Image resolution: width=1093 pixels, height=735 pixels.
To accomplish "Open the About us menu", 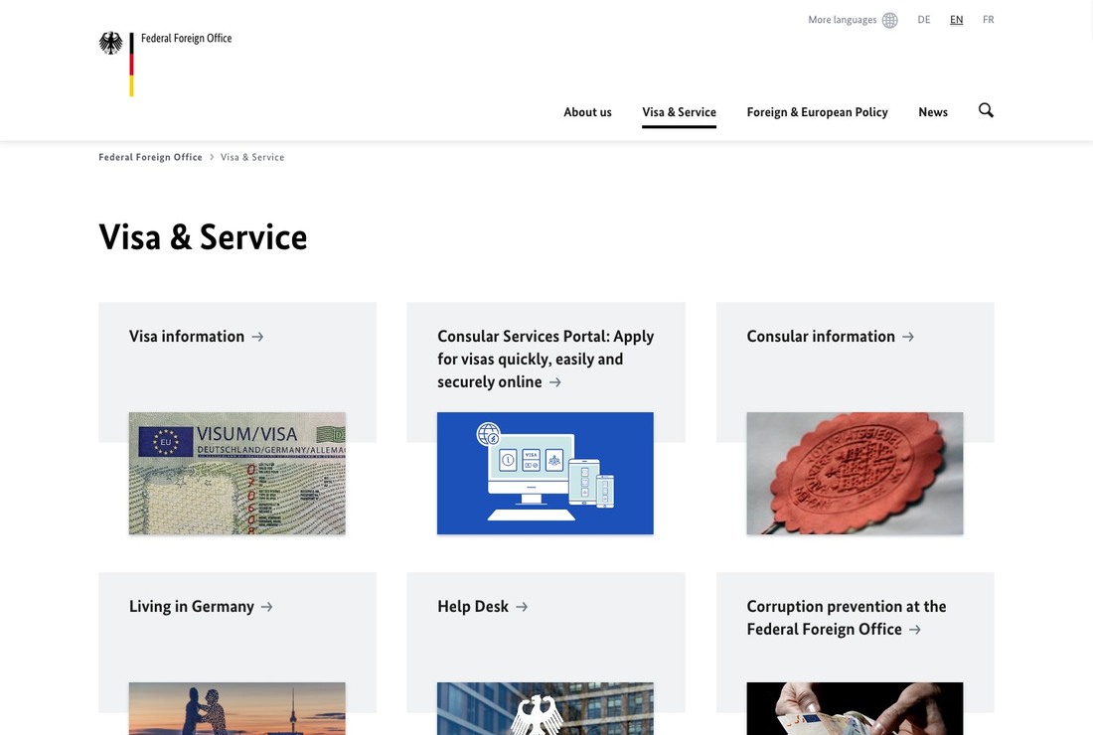I will (587, 112).
